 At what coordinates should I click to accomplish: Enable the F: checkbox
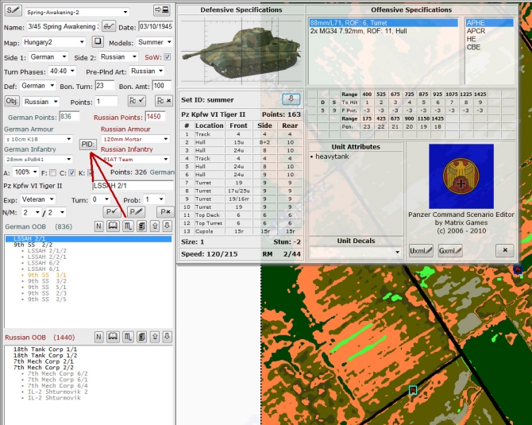52,172
